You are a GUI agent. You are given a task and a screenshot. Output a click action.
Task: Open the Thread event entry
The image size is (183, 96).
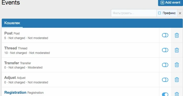point(80,50)
